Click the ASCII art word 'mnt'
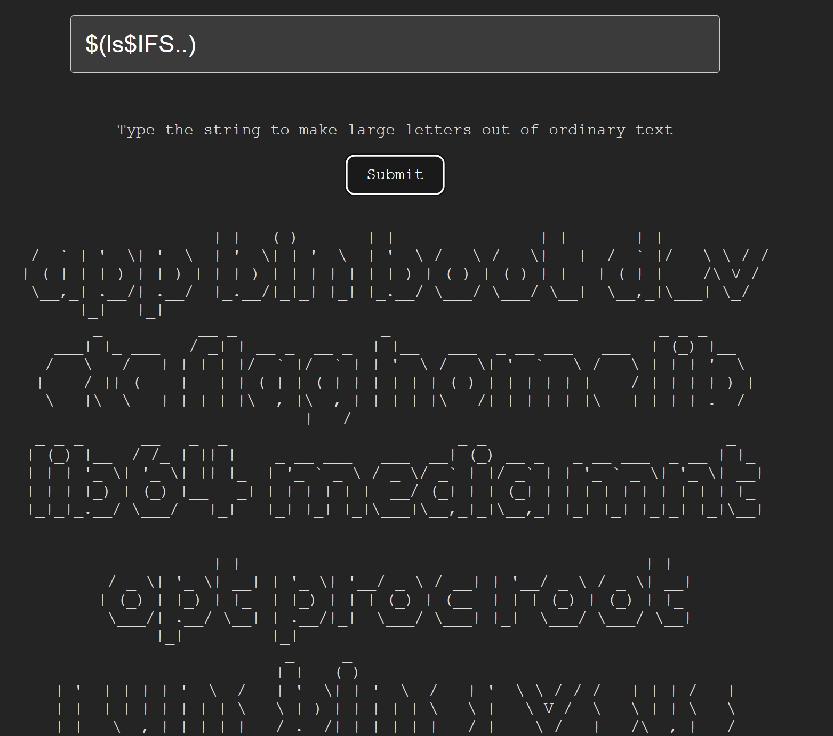 click(664, 480)
